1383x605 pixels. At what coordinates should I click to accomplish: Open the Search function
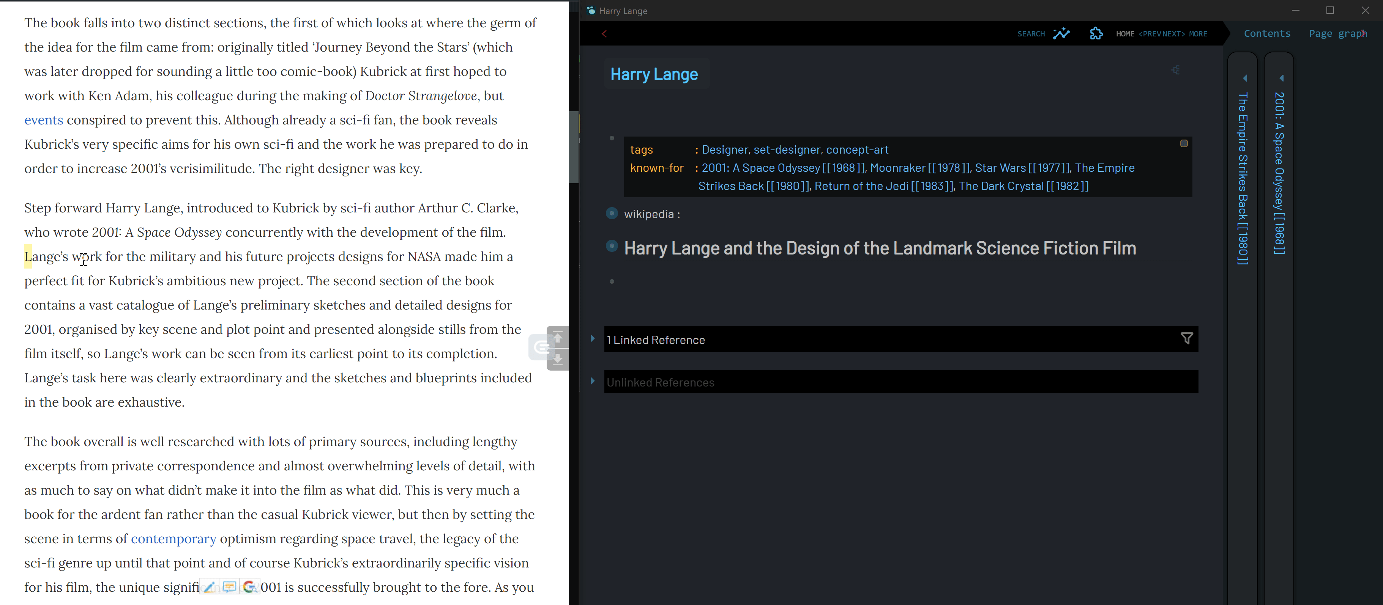(1029, 33)
